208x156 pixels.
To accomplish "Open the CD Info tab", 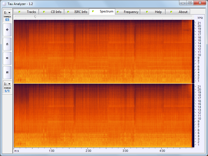I will 51,12.
